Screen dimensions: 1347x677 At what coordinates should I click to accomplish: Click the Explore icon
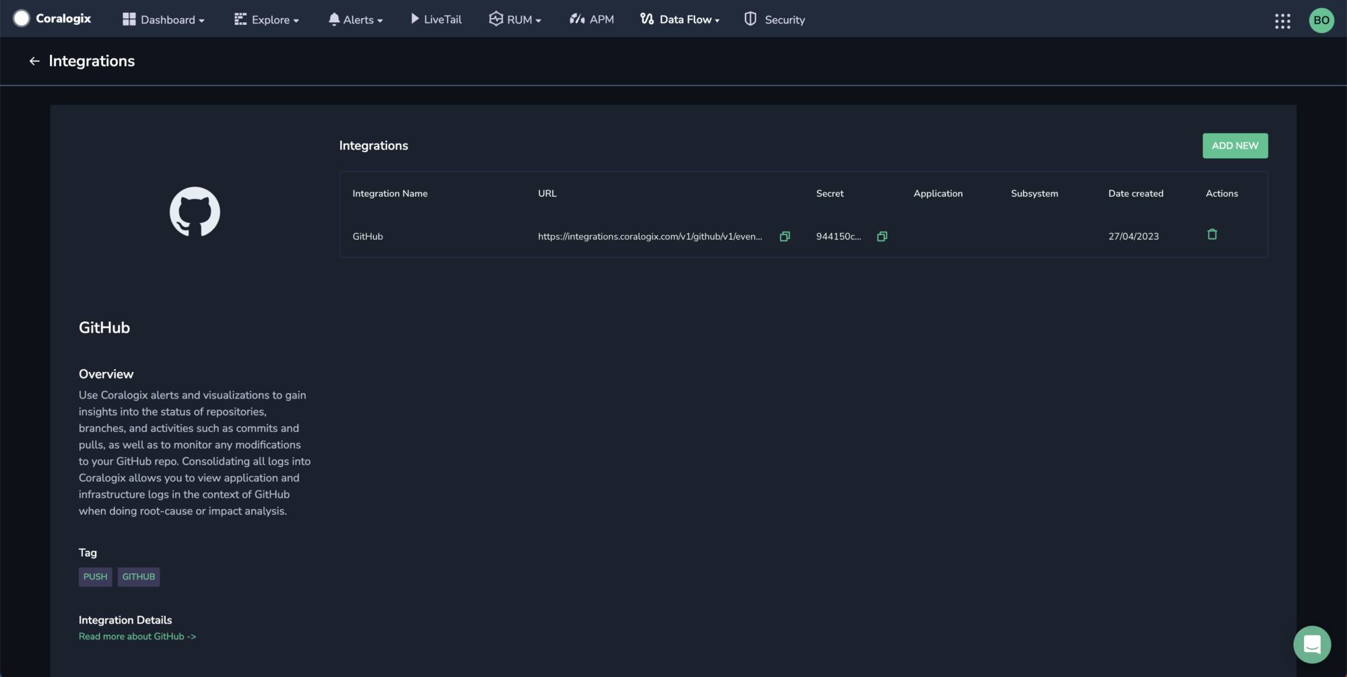(240, 19)
